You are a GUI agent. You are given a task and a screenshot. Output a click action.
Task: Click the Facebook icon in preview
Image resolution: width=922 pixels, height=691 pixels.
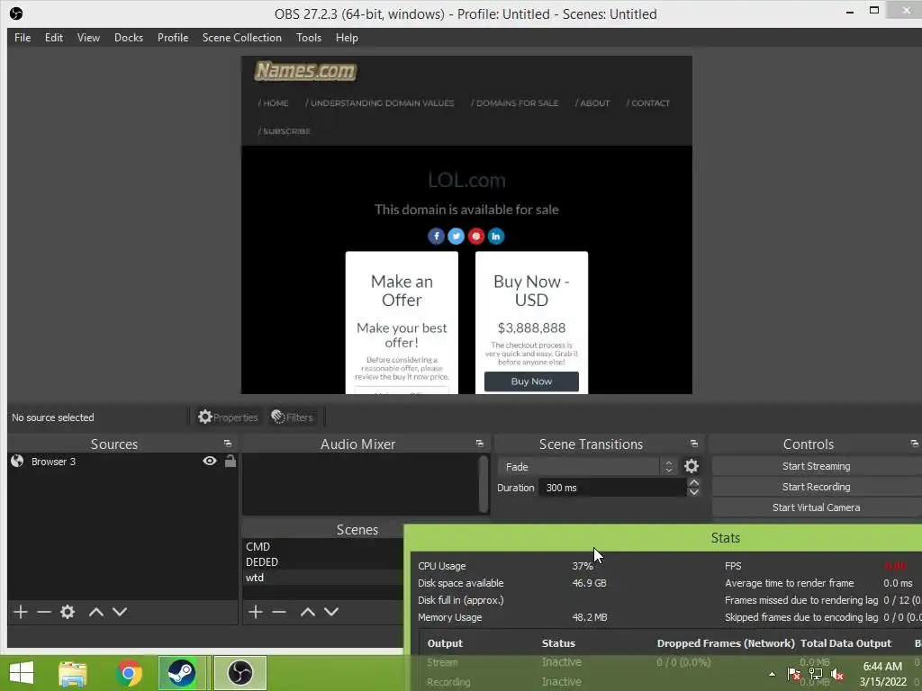point(437,237)
